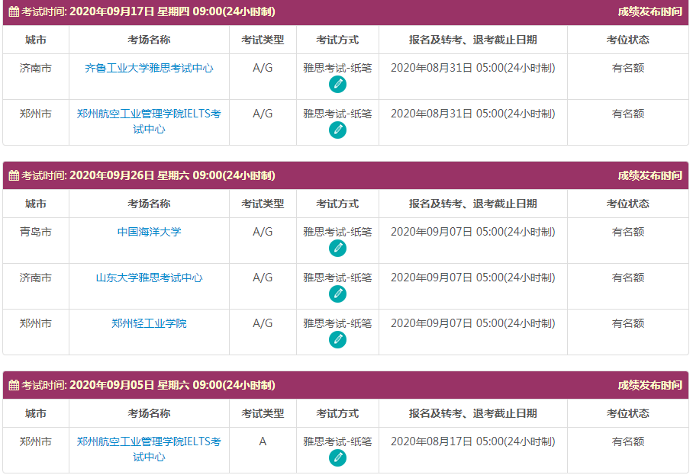Click pencil icon in 山东大学雅思考试中心 row

point(337,294)
